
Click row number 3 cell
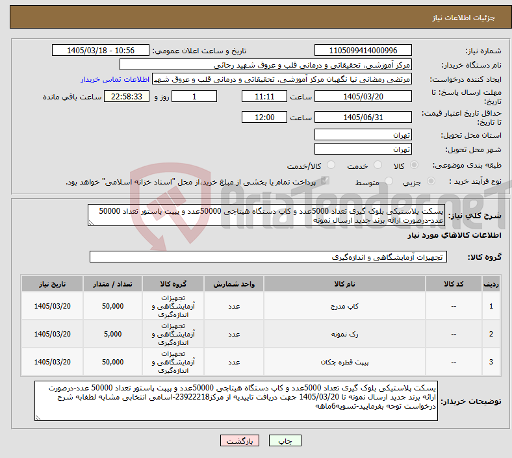click(x=491, y=362)
